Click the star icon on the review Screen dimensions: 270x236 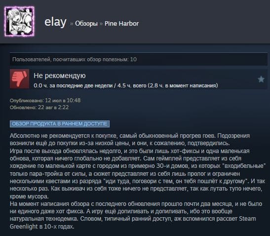[261, 79]
